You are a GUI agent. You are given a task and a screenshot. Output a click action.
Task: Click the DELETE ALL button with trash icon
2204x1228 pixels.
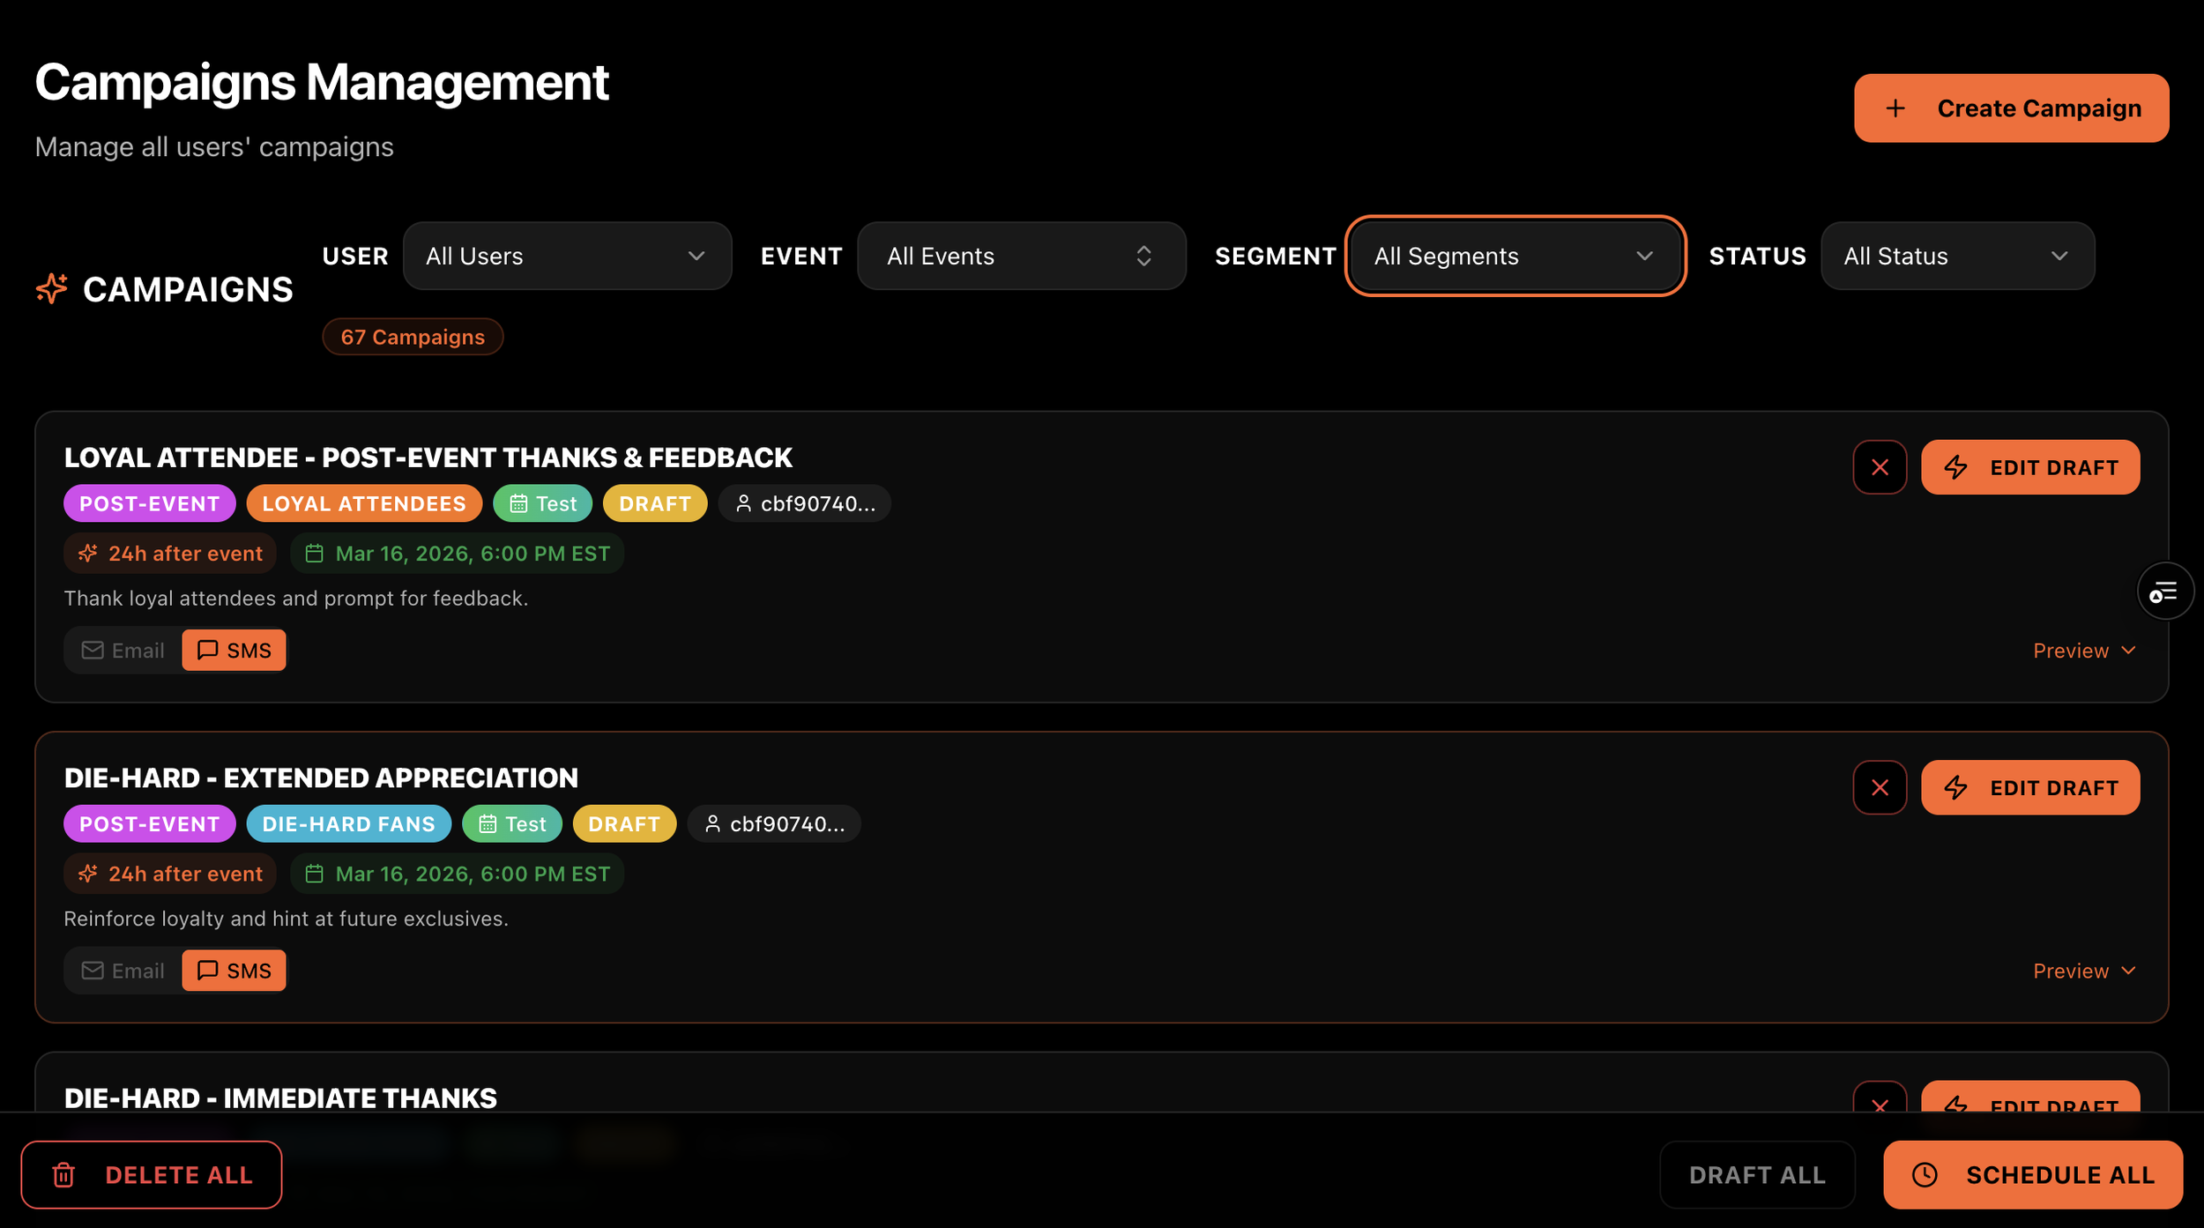click(x=152, y=1174)
